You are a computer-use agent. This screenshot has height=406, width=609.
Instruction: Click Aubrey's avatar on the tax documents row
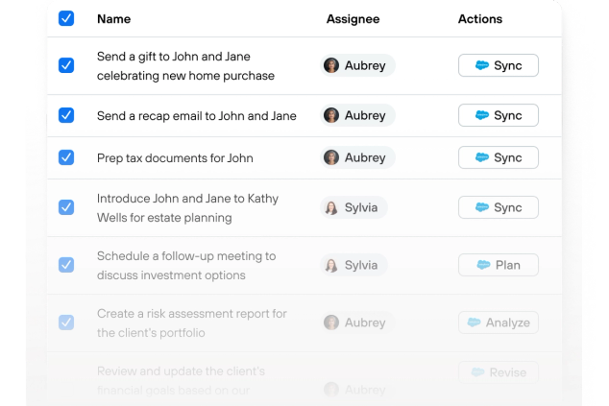pyautogui.click(x=331, y=157)
